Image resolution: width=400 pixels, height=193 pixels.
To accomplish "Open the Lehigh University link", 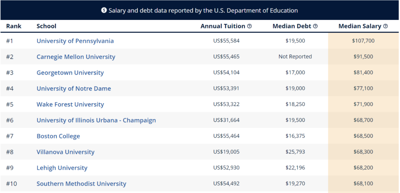I will [x=62, y=168].
